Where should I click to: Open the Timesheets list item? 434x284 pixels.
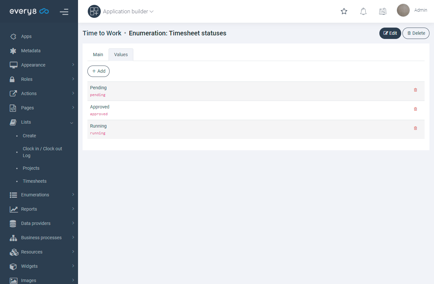[34, 181]
